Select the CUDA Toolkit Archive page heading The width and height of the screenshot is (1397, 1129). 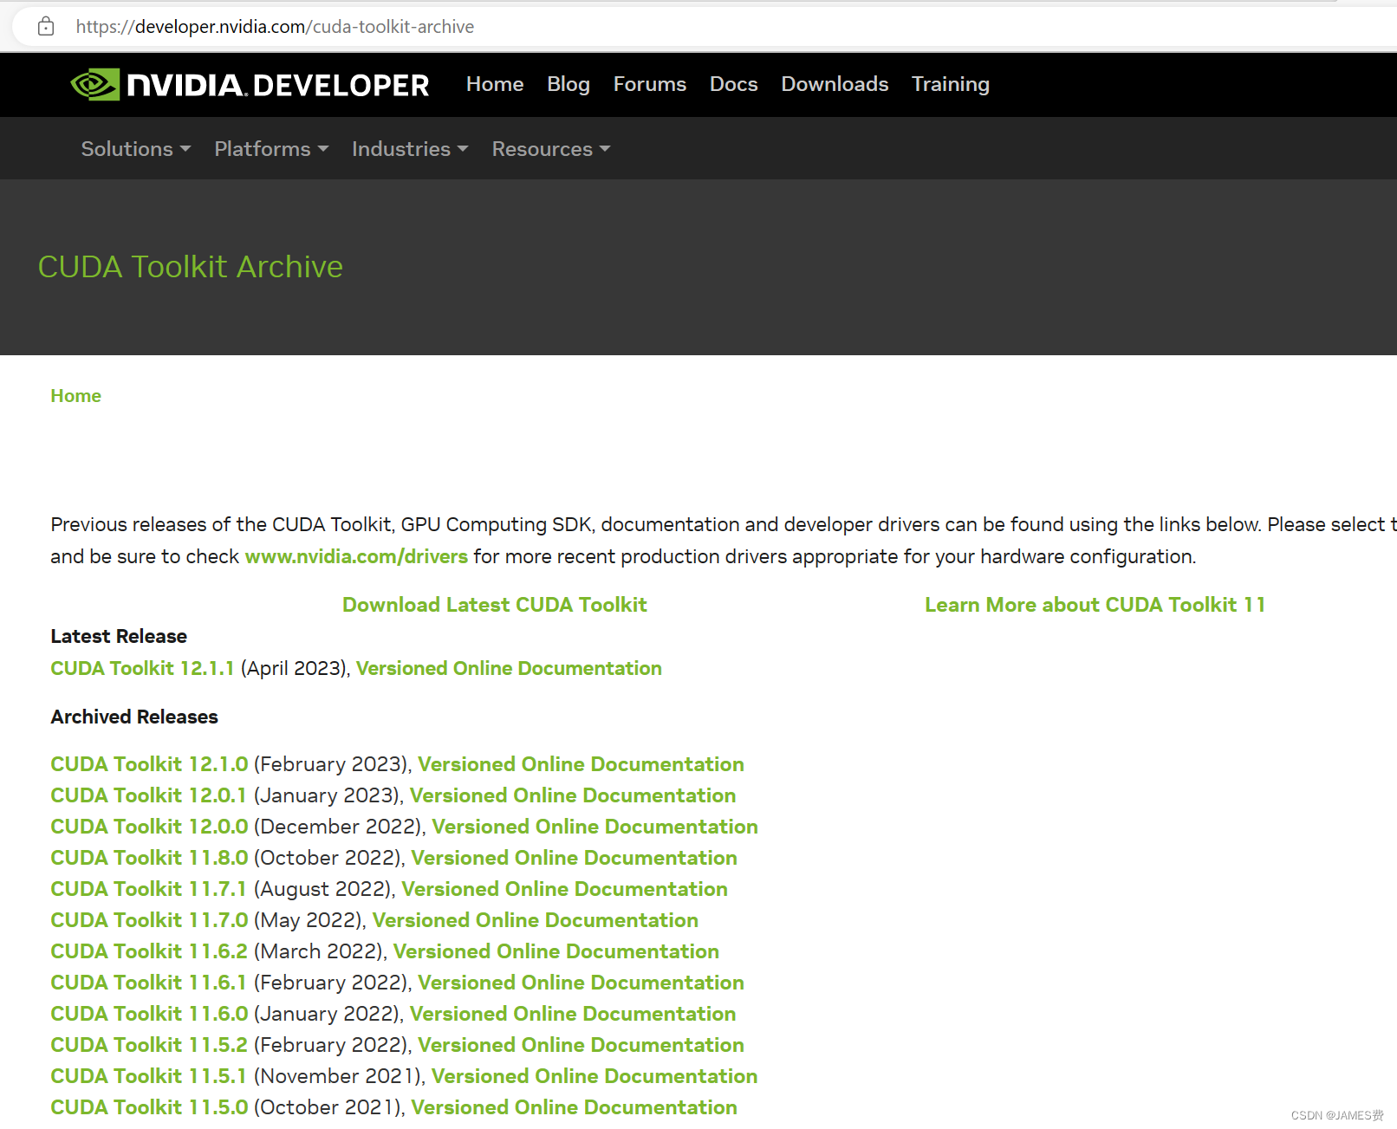click(x=191, y=267)
